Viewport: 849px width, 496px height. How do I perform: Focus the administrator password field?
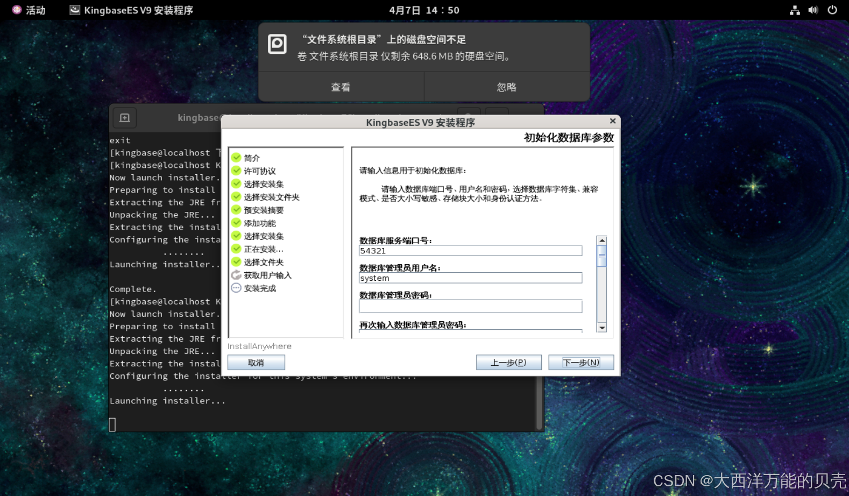pyautogui.click(x=470, y=306)
